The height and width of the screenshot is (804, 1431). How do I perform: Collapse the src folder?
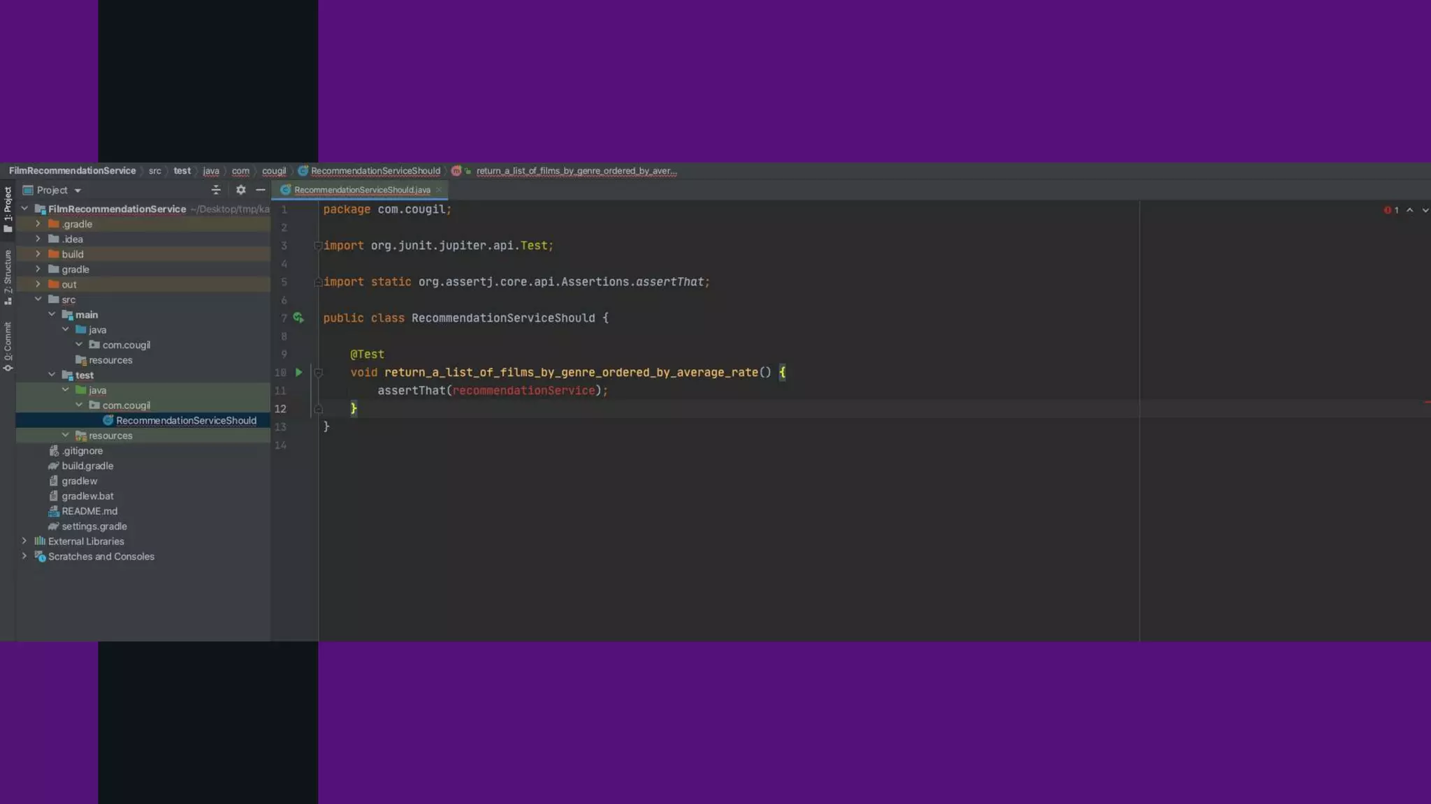tap(38, 299)
